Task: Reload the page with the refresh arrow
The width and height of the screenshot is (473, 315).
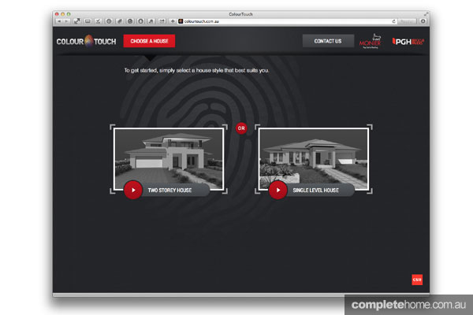Action: pyautogui.click(x=393, y=21)
